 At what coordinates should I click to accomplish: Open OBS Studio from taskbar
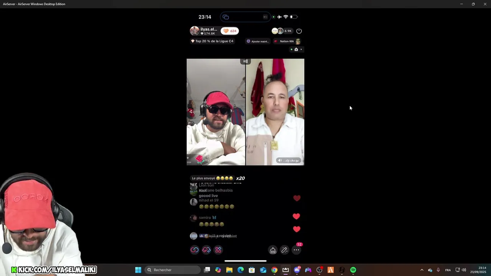click(319, 270)
